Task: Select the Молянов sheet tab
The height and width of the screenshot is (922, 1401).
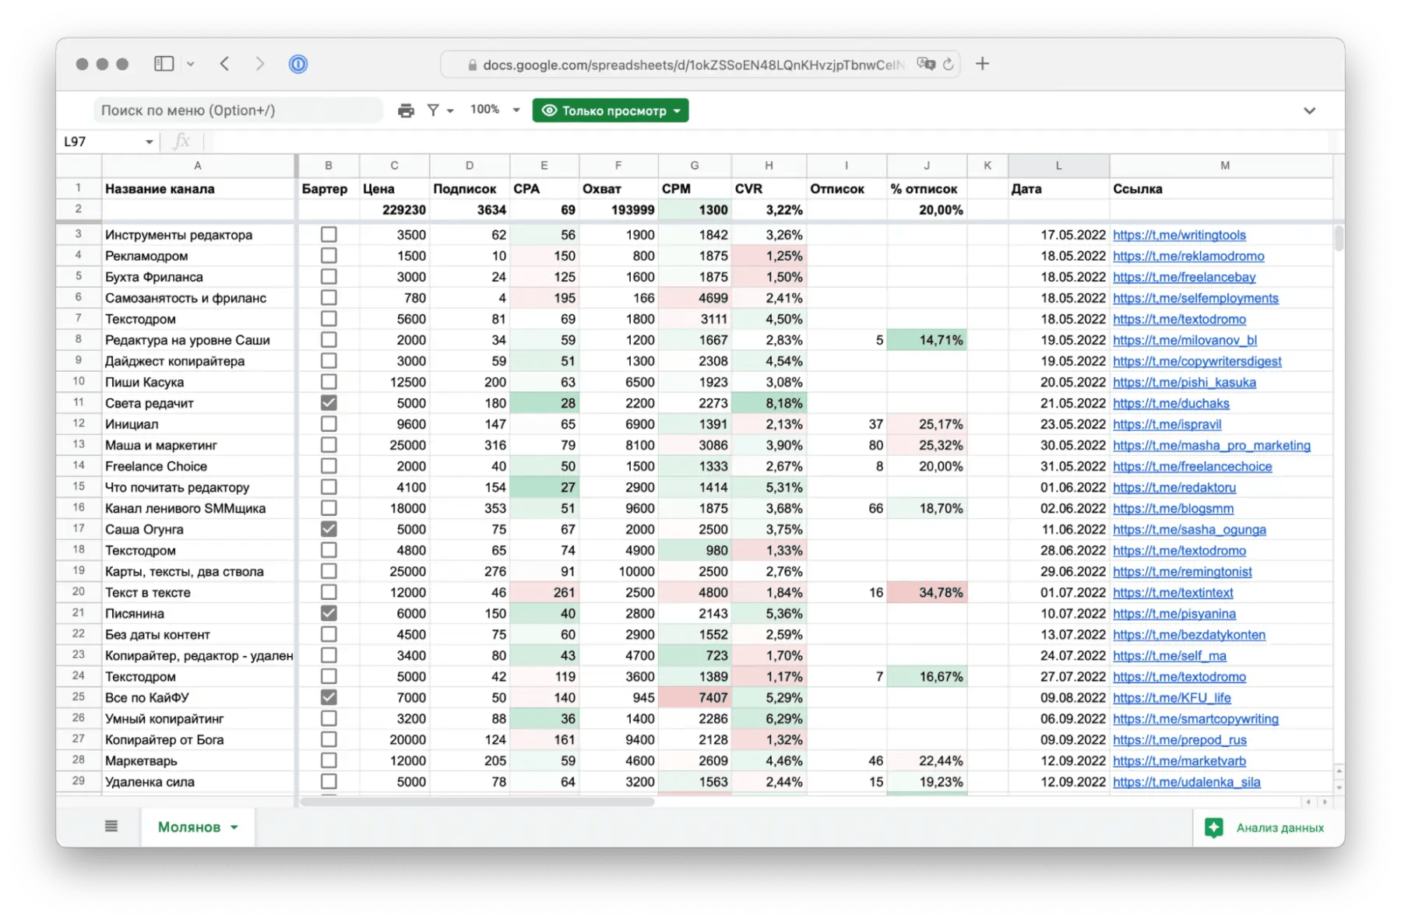Action: coord(189,826)
